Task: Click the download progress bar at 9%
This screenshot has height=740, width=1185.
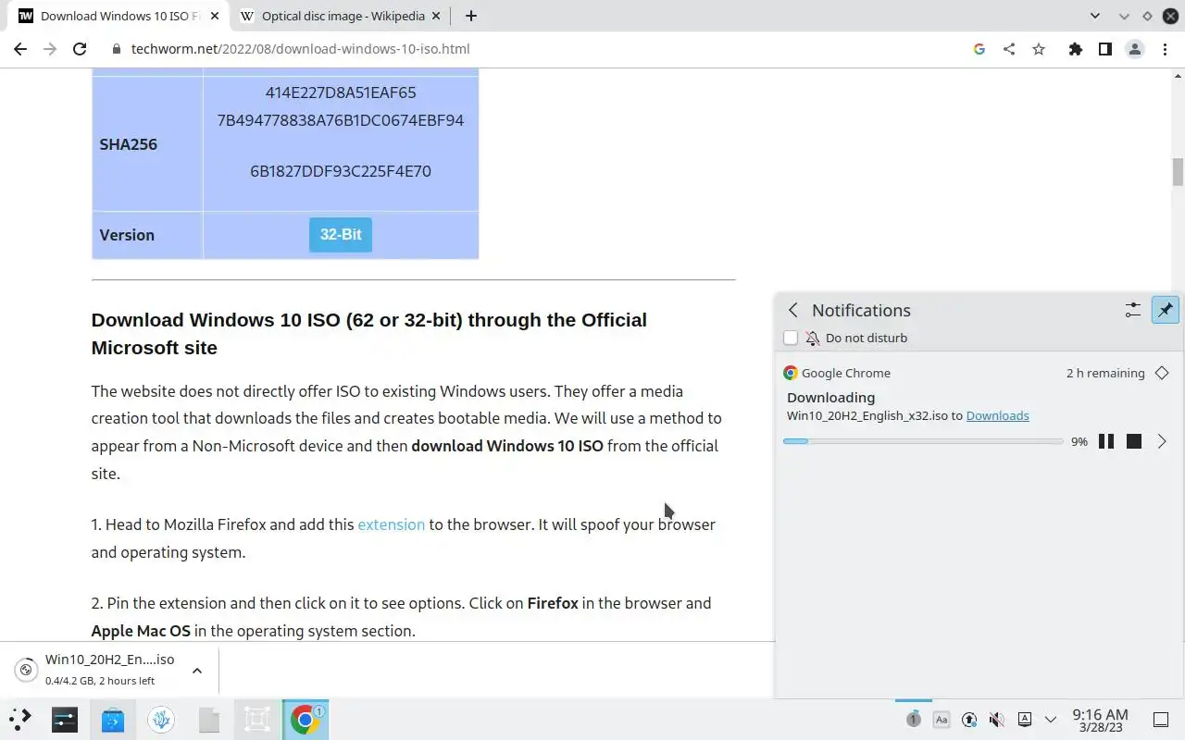Action: [923, 441]
